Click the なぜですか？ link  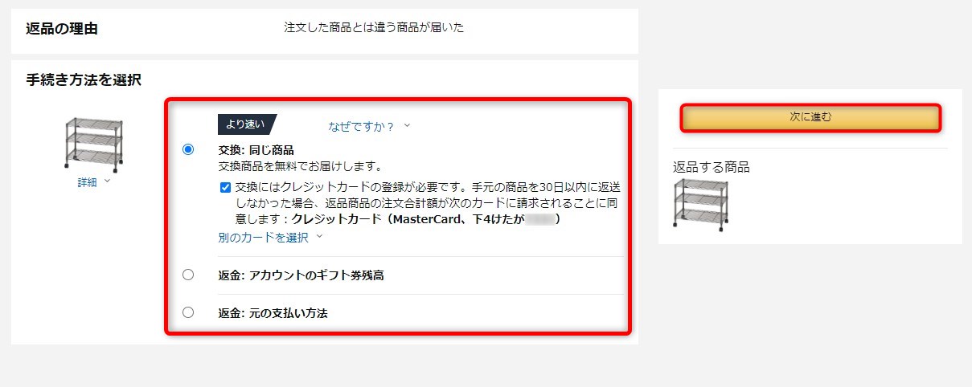[362, 126]
